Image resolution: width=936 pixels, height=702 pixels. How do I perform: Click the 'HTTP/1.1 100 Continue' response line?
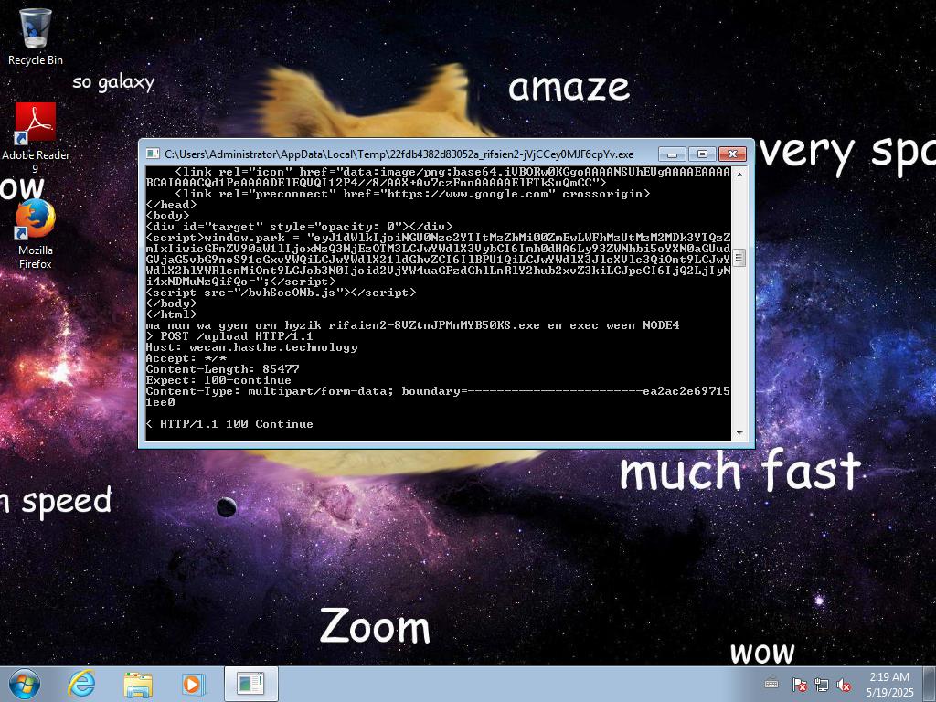[x=229, y=424]
